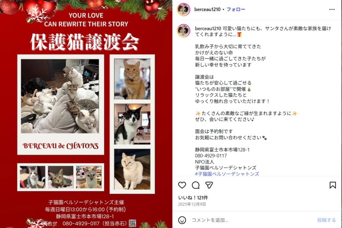
Task: Click the 2025年12月9日 post date
Action: point(192,204)
